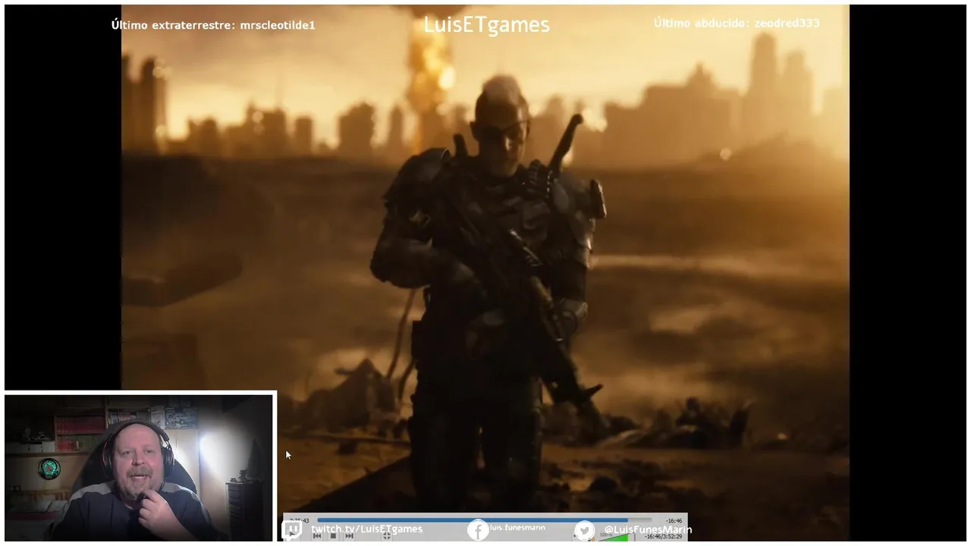Image resolution: width=971 pixels, height=546 pixels.
Task: Click the Facebook logo icon in the overlay
Action: (x=478, y=530)
